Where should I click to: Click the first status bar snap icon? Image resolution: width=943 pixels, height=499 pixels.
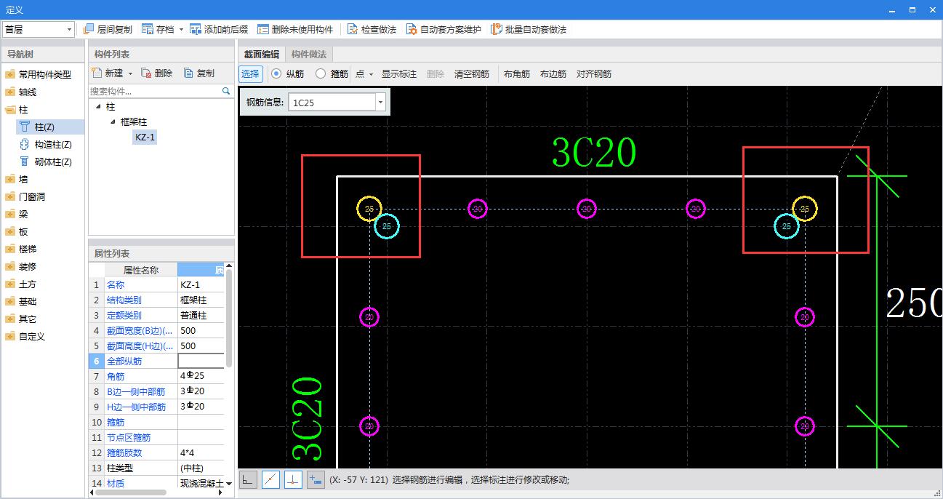click(248, 479)
